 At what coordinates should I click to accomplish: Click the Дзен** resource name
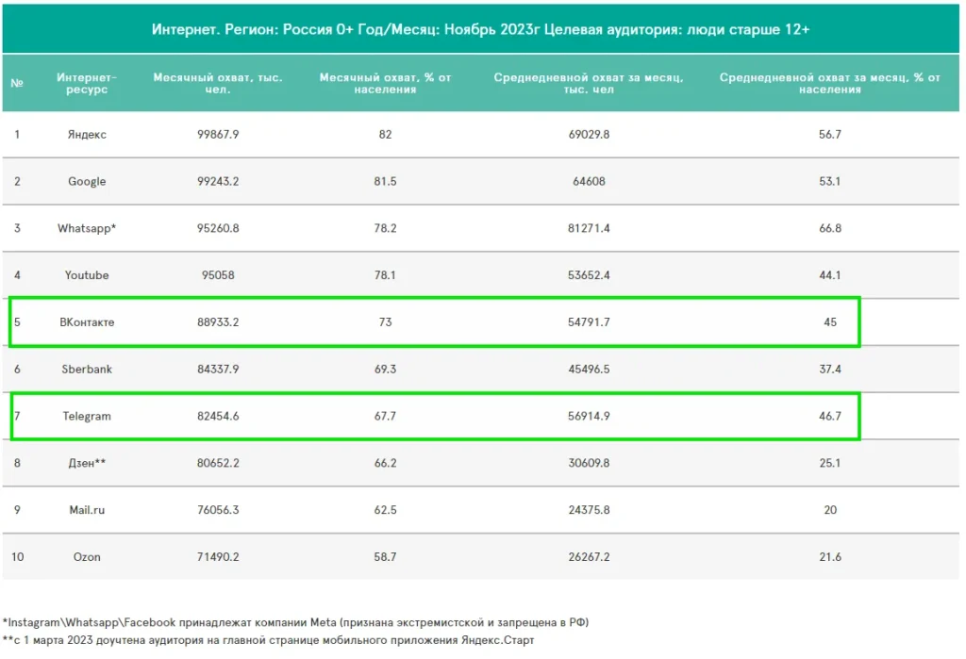[87, 463]
